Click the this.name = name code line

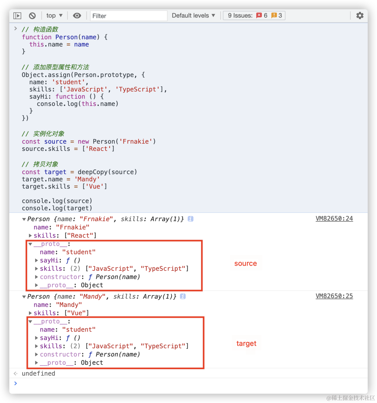pyautogui.click(x=59, y=44)
